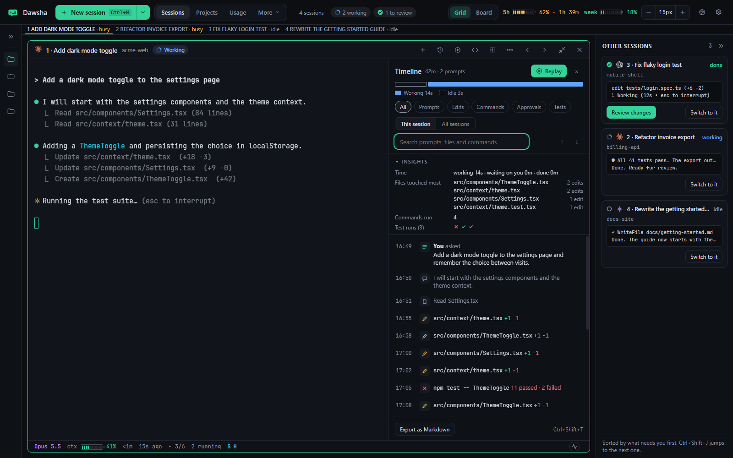Open the second folder icon in left sidebar

(x=11, y=76)
